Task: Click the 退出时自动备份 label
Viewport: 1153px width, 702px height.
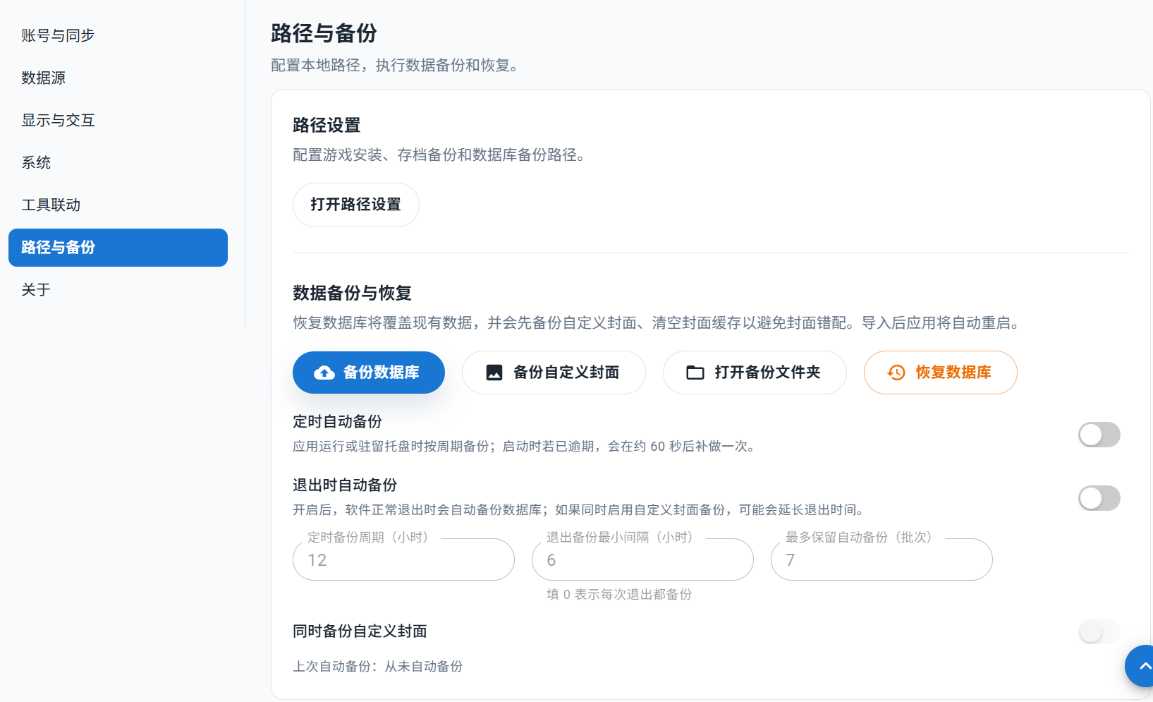Action: tap(345, 485)
